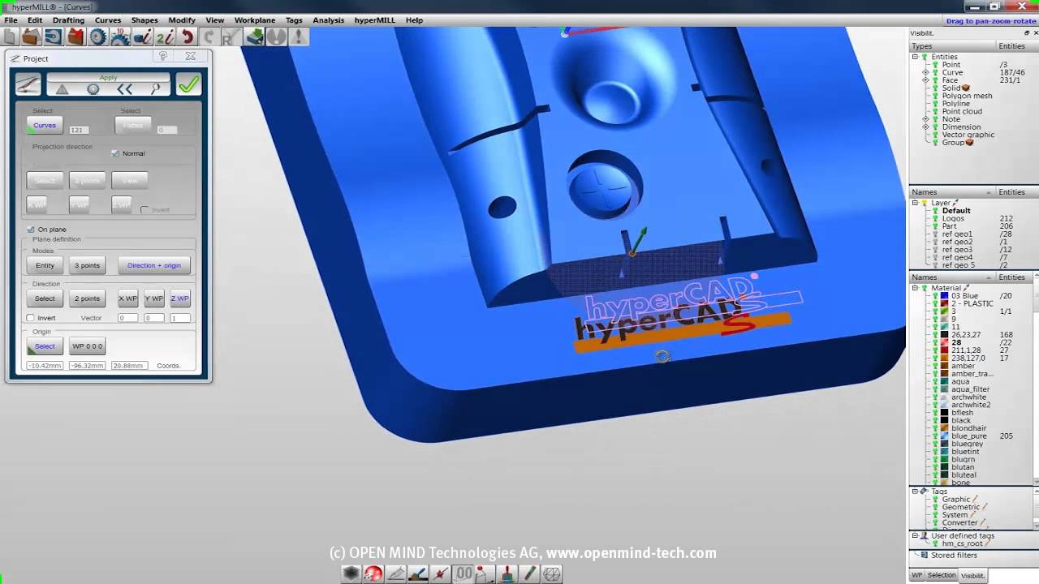Open the Curves menu
Screen dimensions: 1039x584
coord(108,20)
